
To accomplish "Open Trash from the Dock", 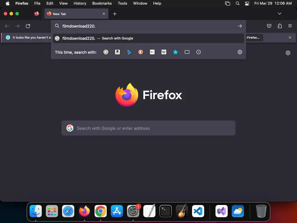I will pyautogui.click(x=261, y=211).
